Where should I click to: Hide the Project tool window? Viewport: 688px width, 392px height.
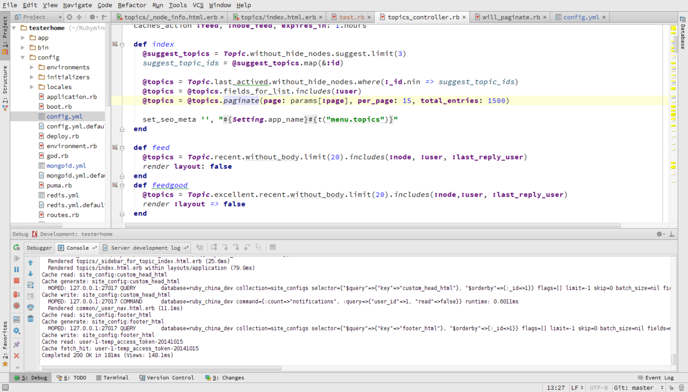point(104,17)
